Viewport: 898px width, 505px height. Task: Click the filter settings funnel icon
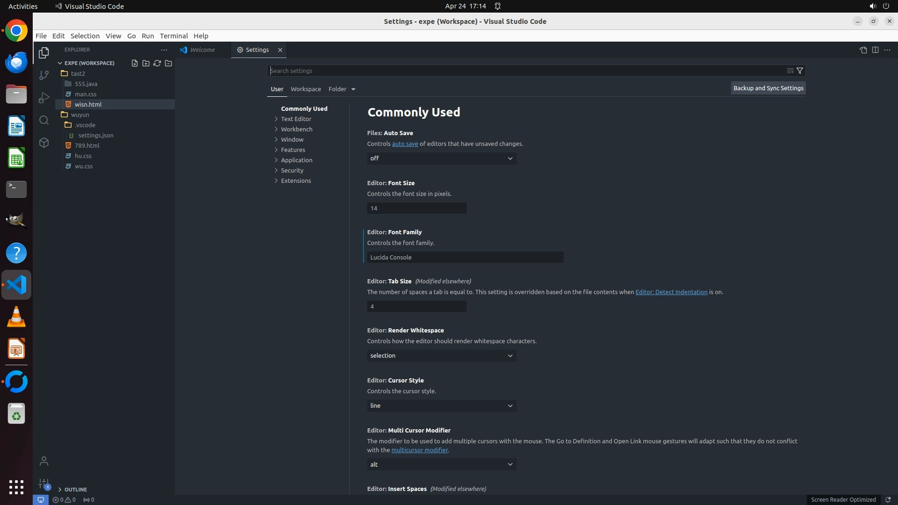click(x=800, y=71)
